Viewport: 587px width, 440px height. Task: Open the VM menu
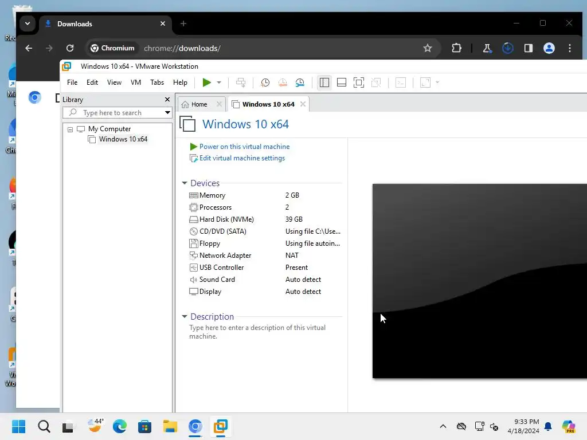coord(135,82)
